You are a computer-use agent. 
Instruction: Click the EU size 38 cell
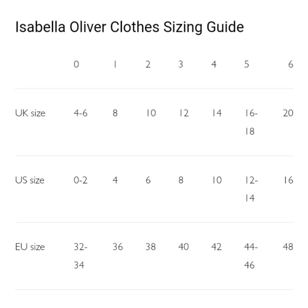click(x=151, y=247)
